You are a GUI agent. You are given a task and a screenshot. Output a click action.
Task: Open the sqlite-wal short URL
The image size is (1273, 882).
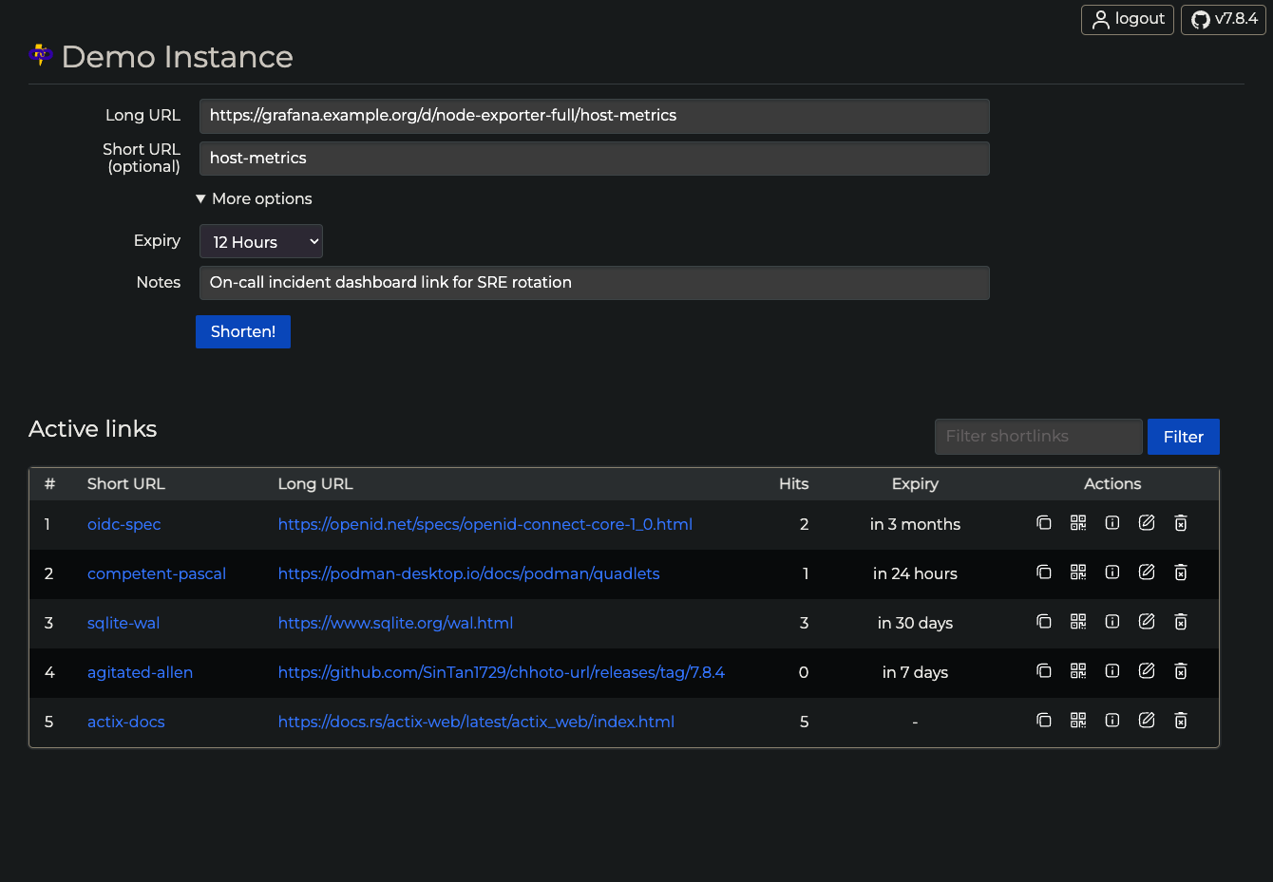[x=123, y=623]
